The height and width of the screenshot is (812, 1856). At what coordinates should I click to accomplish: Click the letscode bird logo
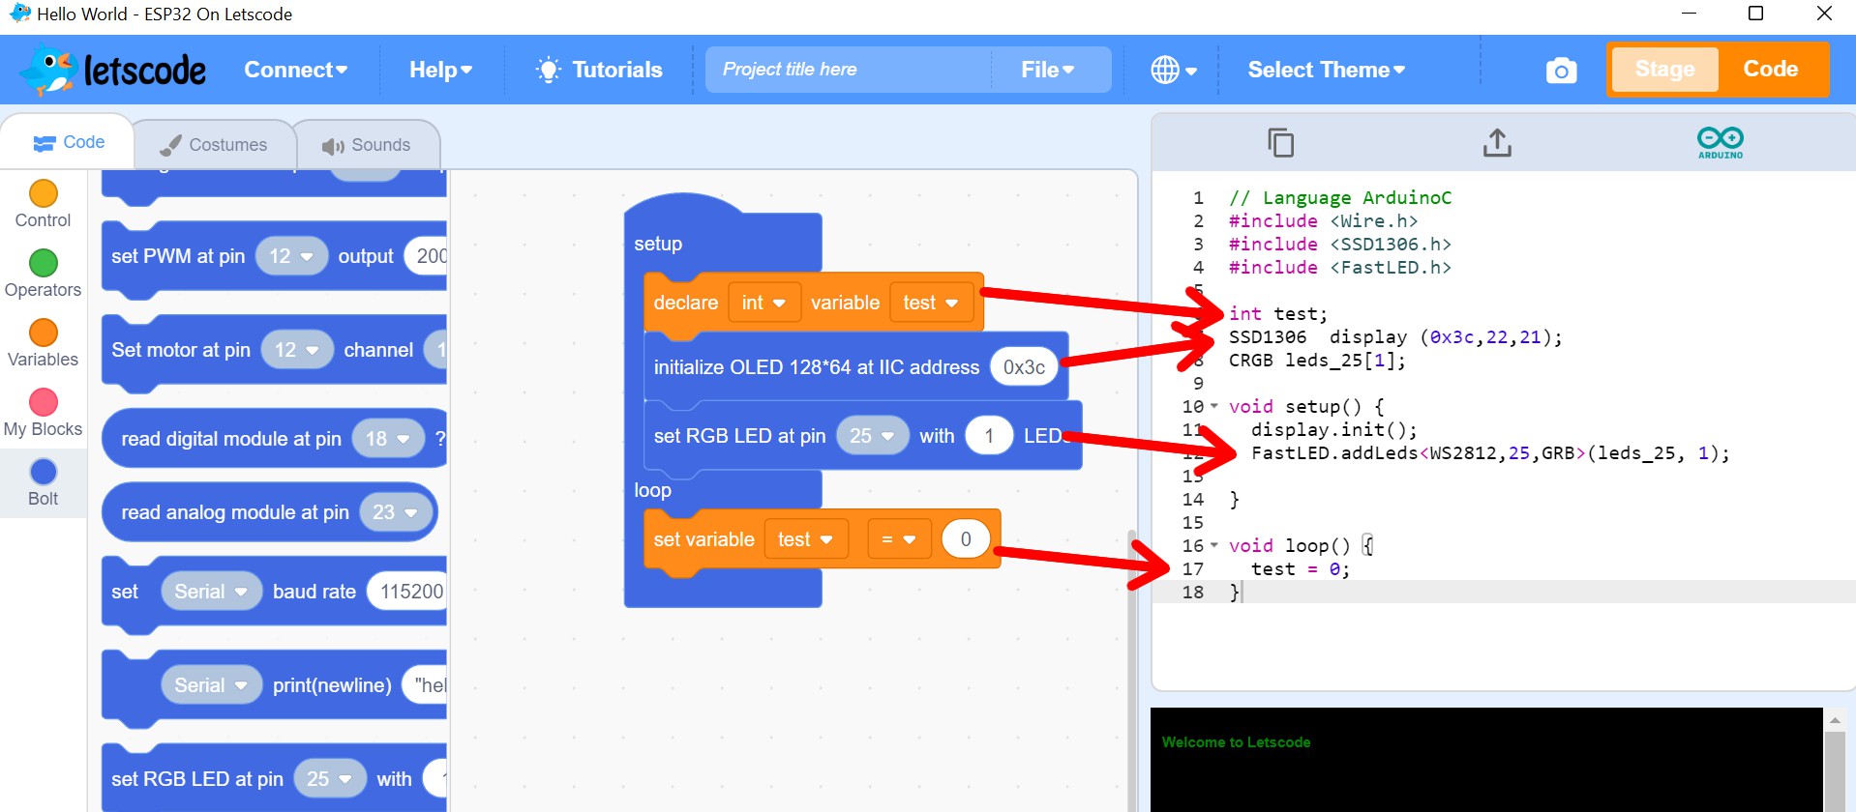114,70
